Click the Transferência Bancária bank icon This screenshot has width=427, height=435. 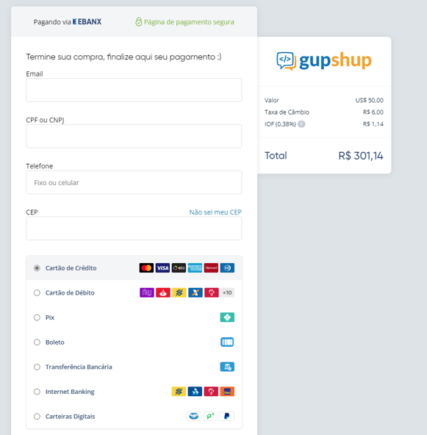tap(227, 367)
